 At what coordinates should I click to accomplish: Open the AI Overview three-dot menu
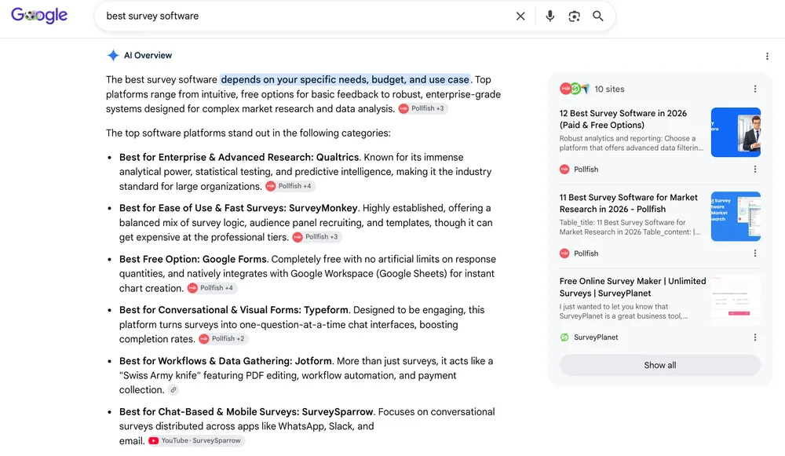pos(767,56)
